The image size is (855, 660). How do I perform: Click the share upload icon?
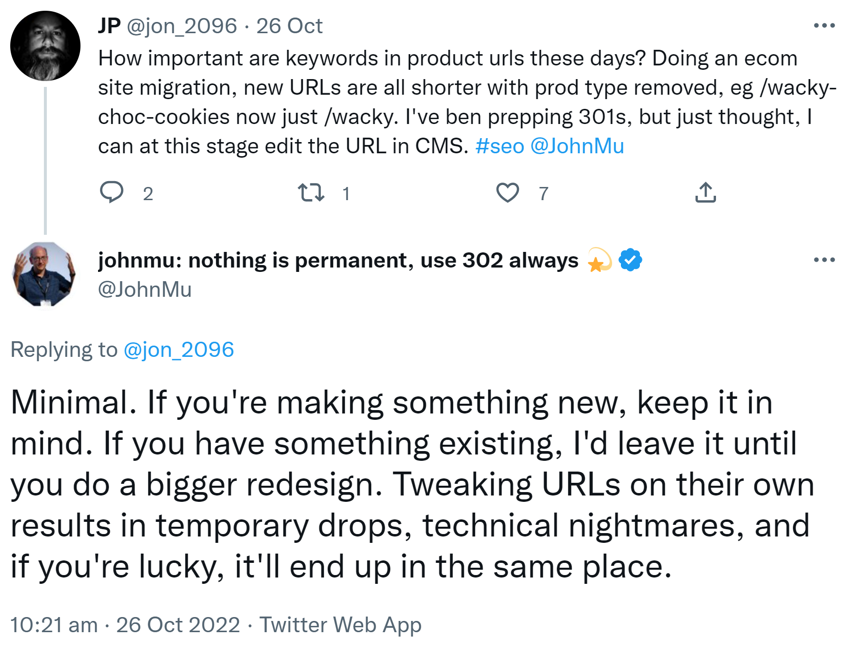(705, 192)
